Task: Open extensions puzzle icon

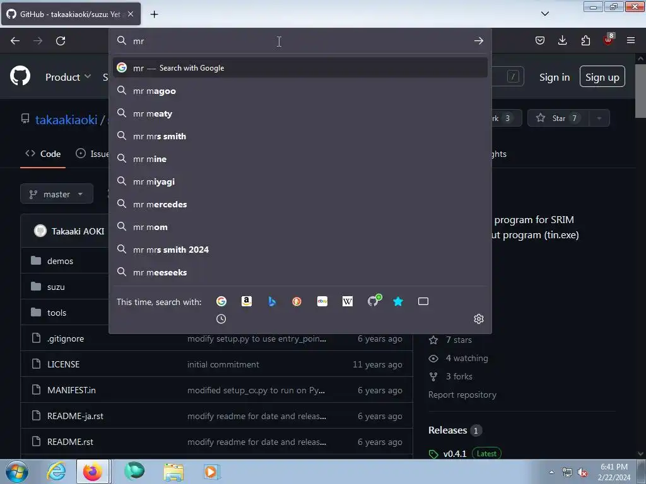Action: tap(585, 40)
